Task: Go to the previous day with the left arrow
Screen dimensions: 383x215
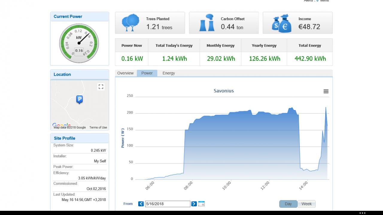Action: coord(141,204)
